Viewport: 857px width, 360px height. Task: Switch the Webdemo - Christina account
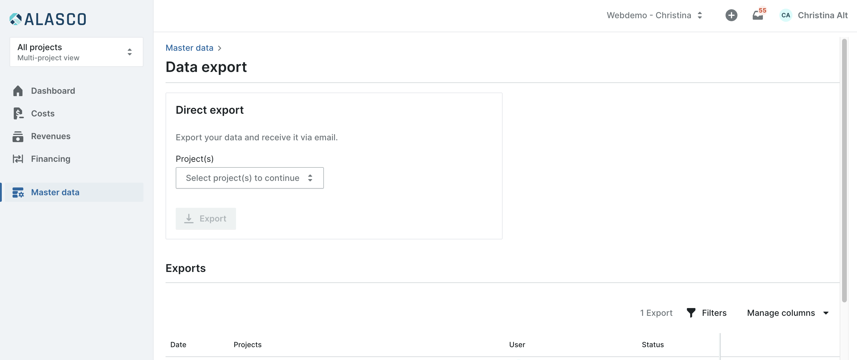pyautogui.click(x=654, y=15)
